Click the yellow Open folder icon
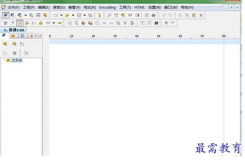The height and width of the screenshot is (161, 245). click(x=67, y=15)
